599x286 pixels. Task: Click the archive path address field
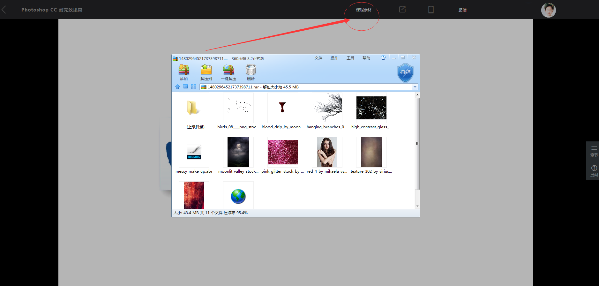pos(306,87)
